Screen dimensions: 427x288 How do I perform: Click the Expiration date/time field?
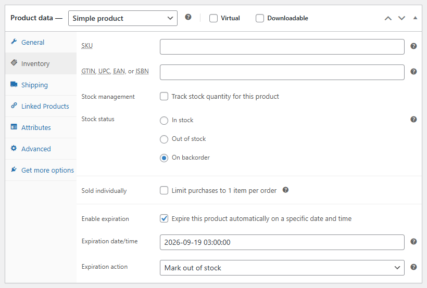pos(282,242)
